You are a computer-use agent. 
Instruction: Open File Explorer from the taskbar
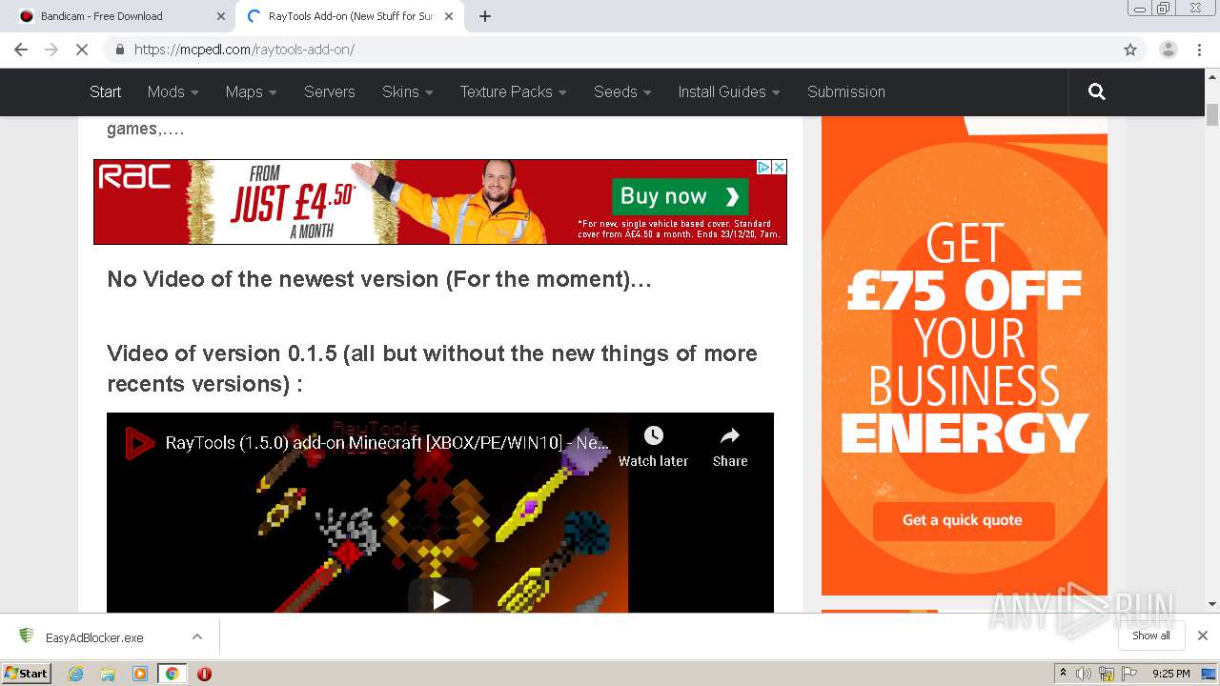108,674
